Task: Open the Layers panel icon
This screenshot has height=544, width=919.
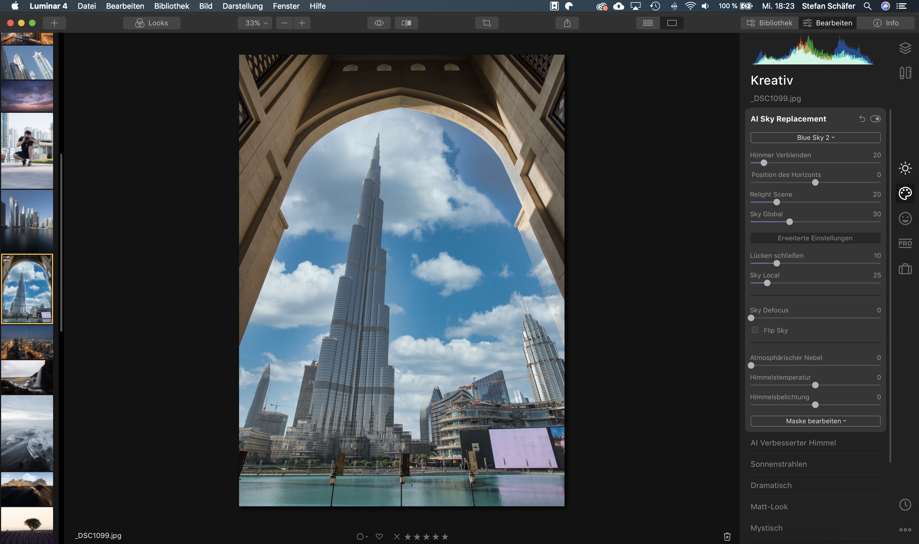Action: [905, 48]
